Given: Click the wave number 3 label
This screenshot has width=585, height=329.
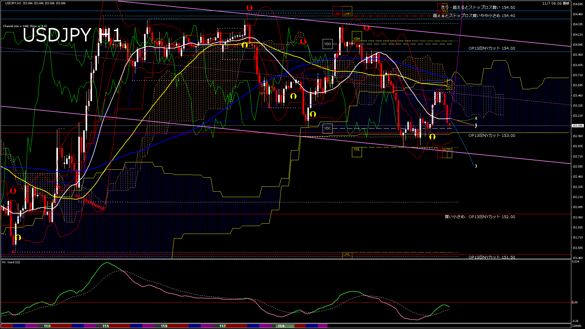Looking at the screenshot, I should click(476, 166).
